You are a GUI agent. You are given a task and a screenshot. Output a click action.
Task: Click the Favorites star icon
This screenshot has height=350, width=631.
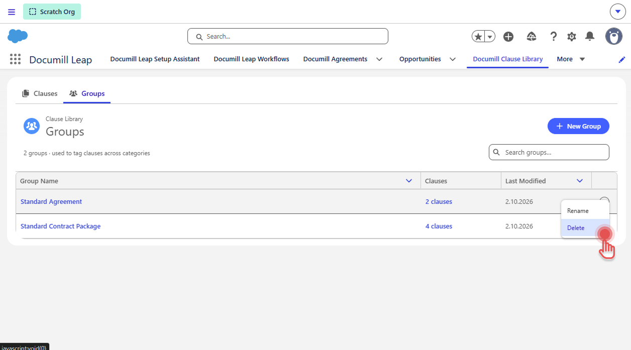point(478,36)
